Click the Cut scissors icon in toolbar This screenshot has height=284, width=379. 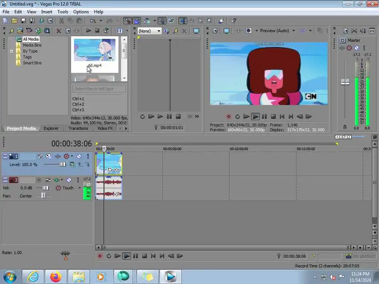61,21
